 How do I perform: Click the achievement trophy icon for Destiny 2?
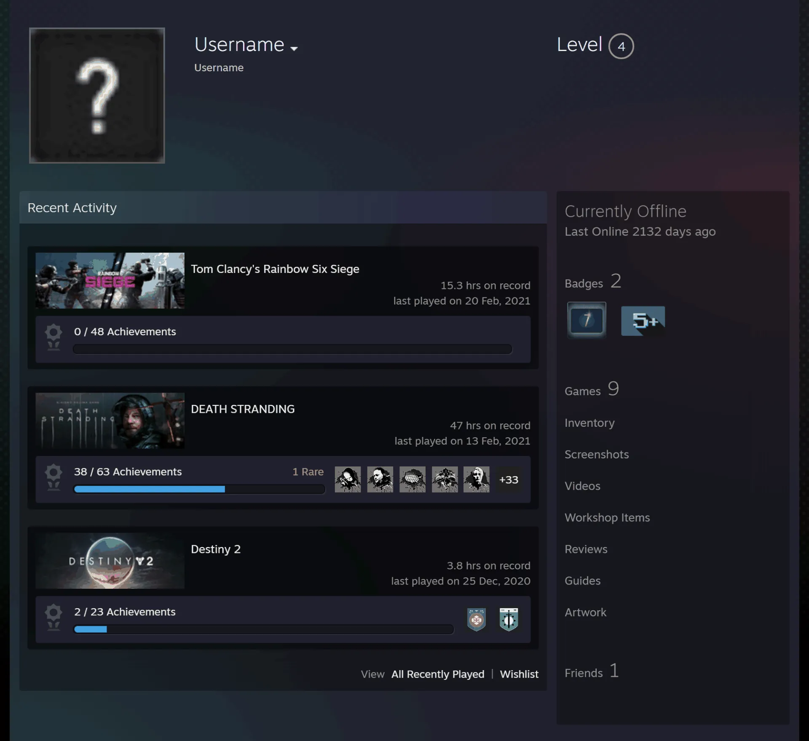54,617
